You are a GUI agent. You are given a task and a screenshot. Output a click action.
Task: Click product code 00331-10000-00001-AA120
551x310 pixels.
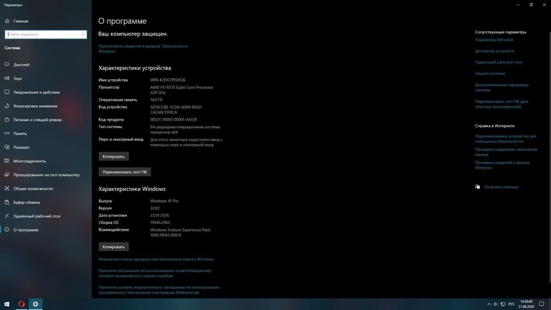coord(174,119)
